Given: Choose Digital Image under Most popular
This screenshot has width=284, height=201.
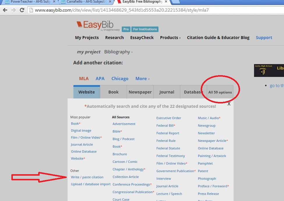Looking at the screenshot, I should [81, 131].
